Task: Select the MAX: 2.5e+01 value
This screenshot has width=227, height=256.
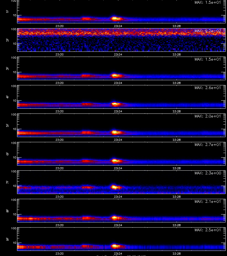Action: 208,230
